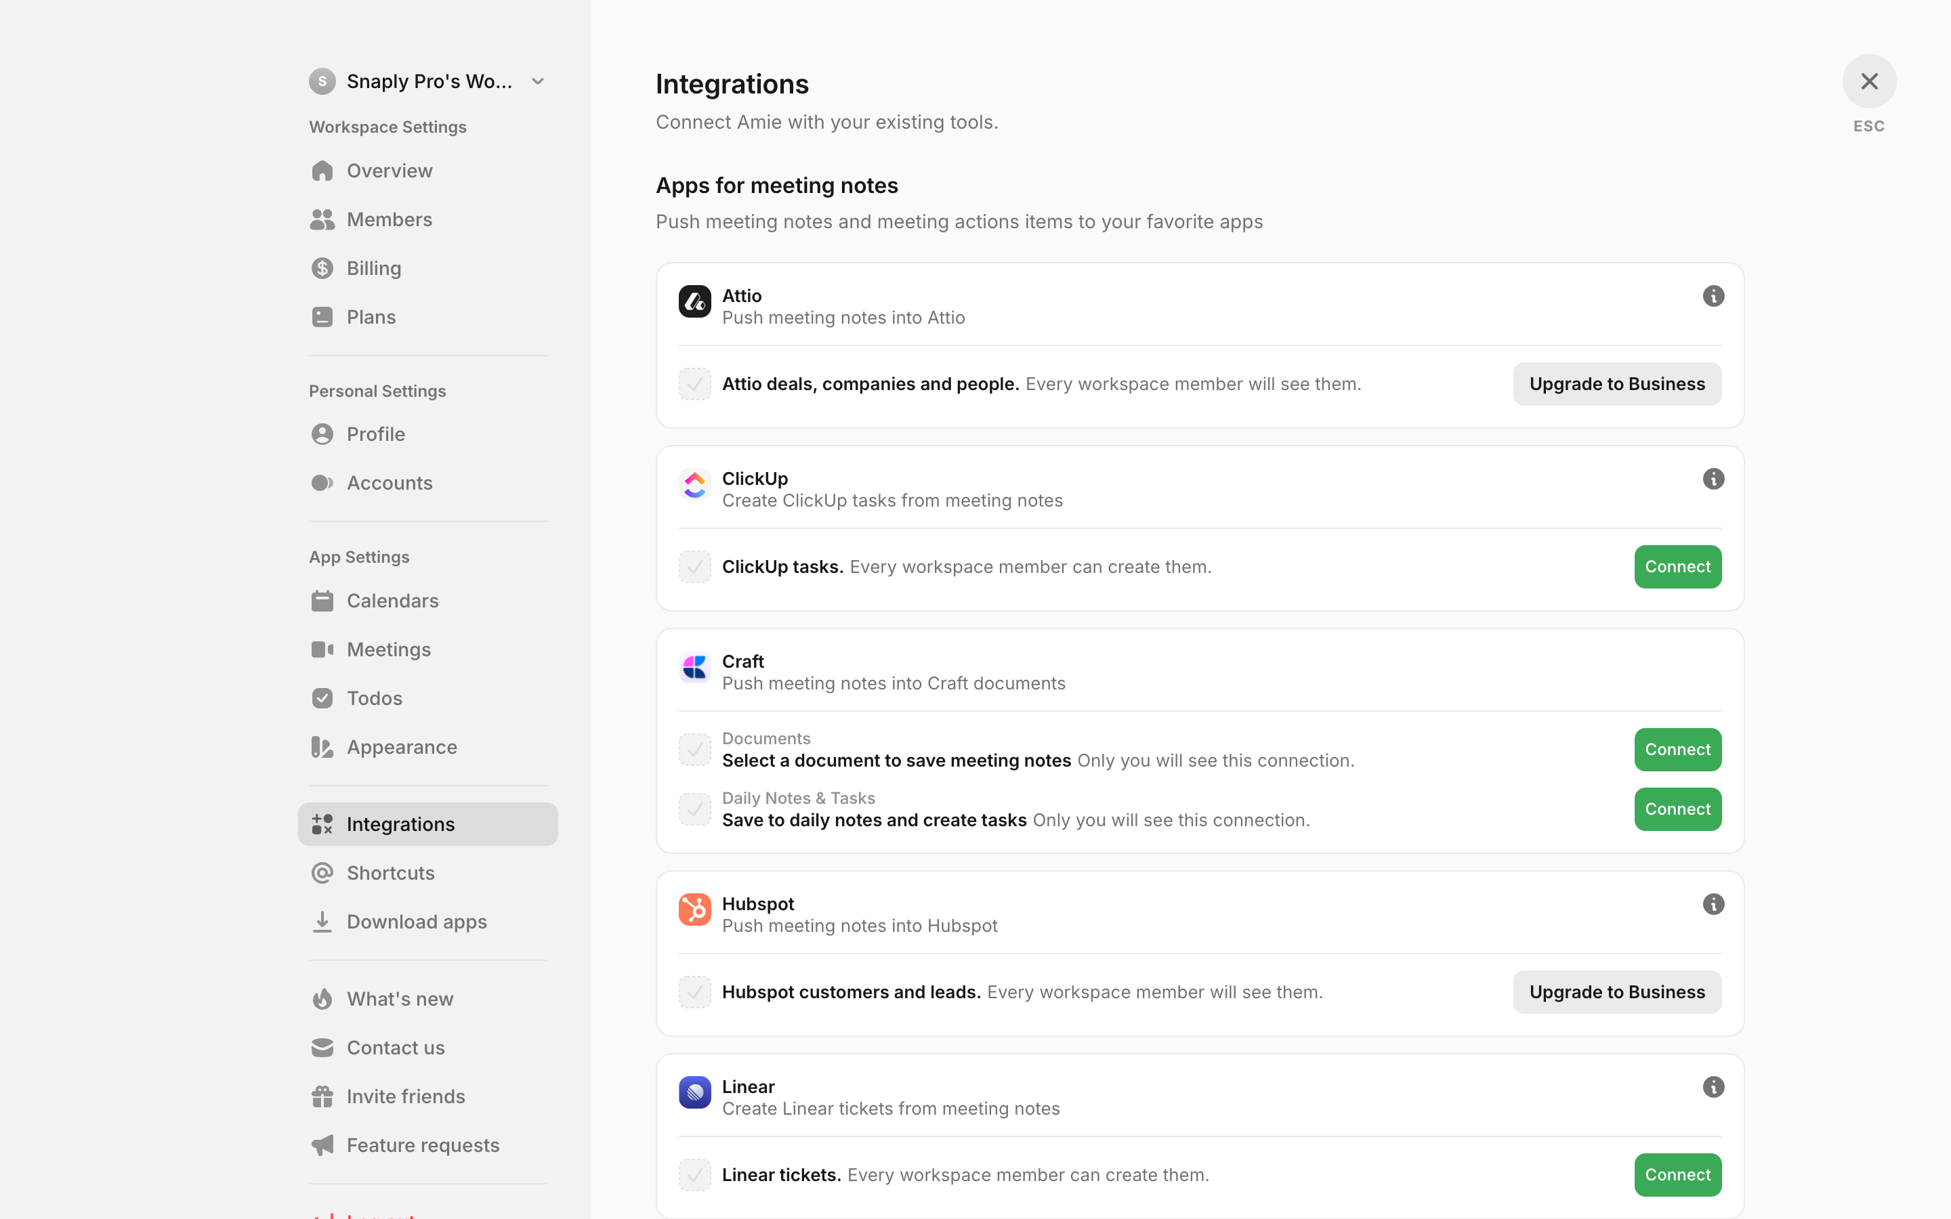
Task: Click the App Settings heading text
Action: pyautogui.click(x=359, y=557)
